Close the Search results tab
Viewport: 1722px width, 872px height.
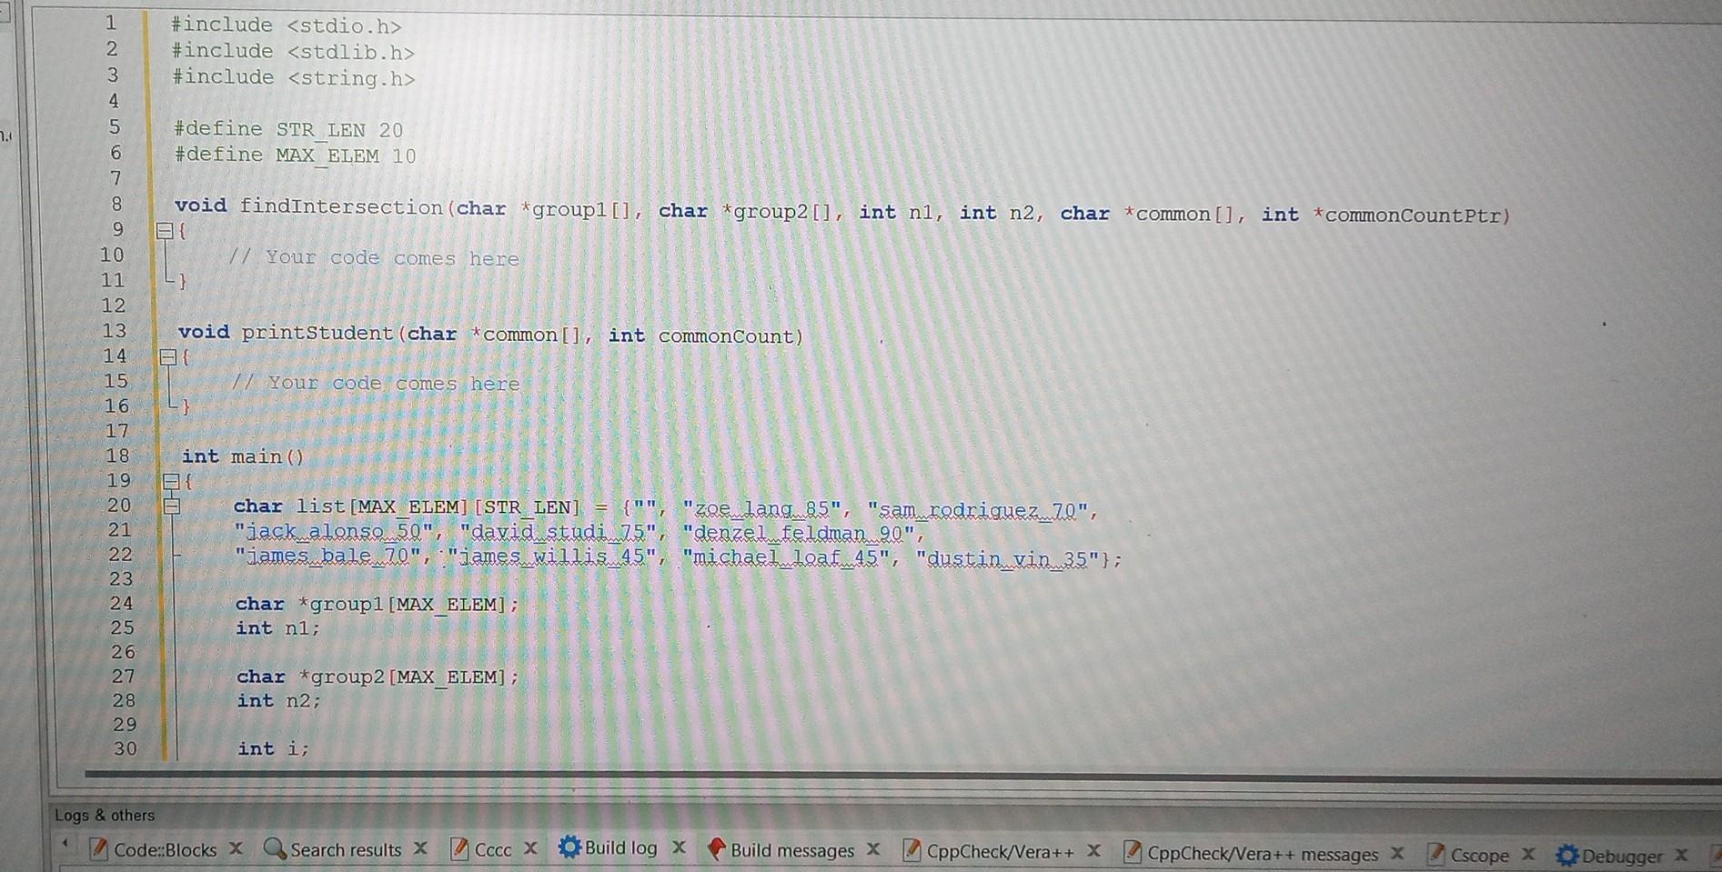(x=420, y=847)
